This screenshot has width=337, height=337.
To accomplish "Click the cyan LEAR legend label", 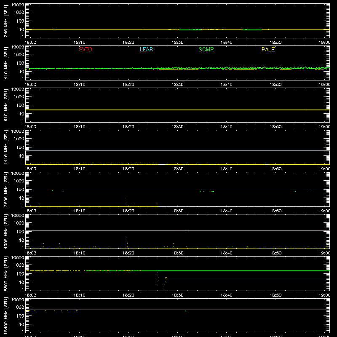I will coord(146,49).
